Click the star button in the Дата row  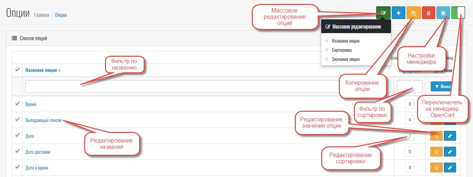pos(436,136)
